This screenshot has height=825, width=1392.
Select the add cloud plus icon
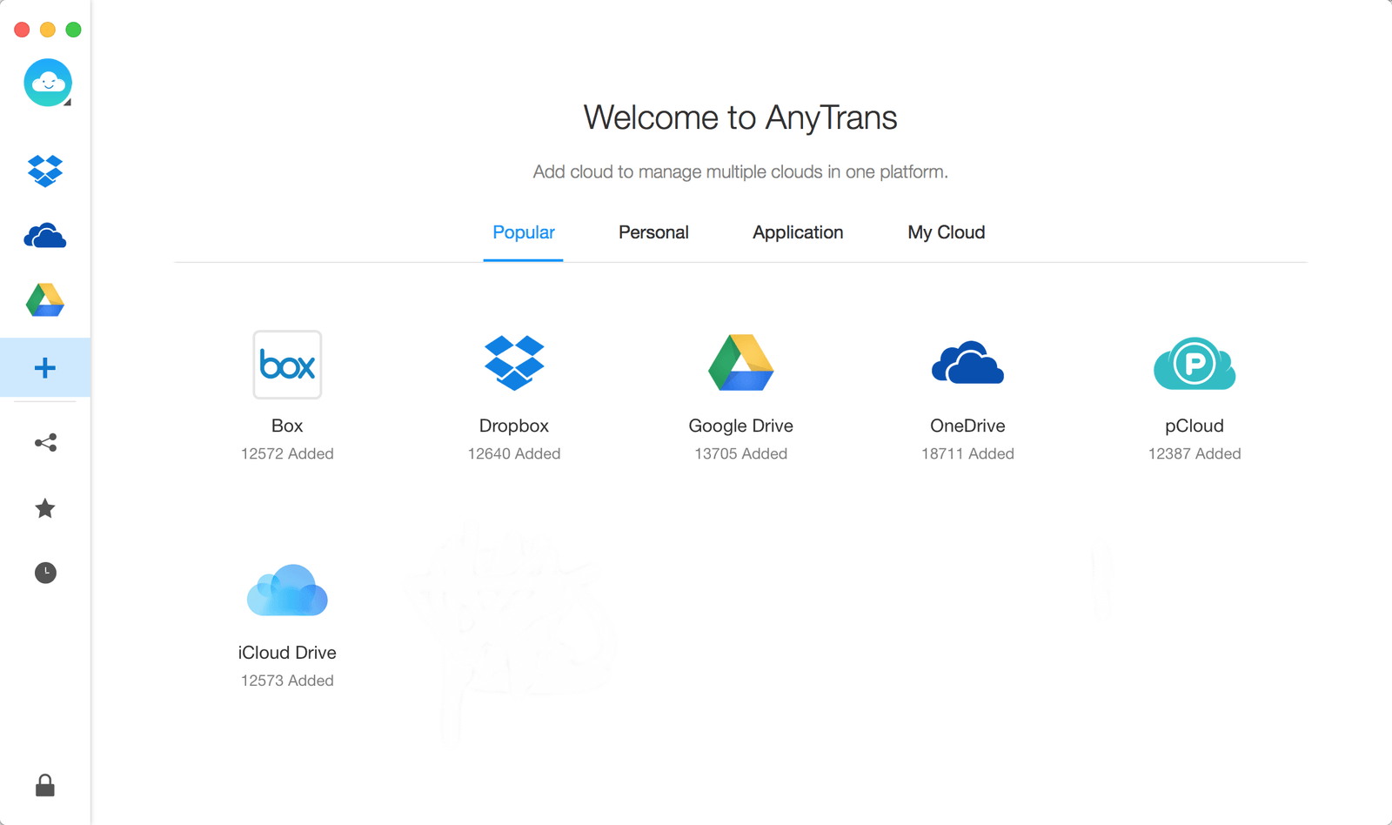(x=45, y=367)
